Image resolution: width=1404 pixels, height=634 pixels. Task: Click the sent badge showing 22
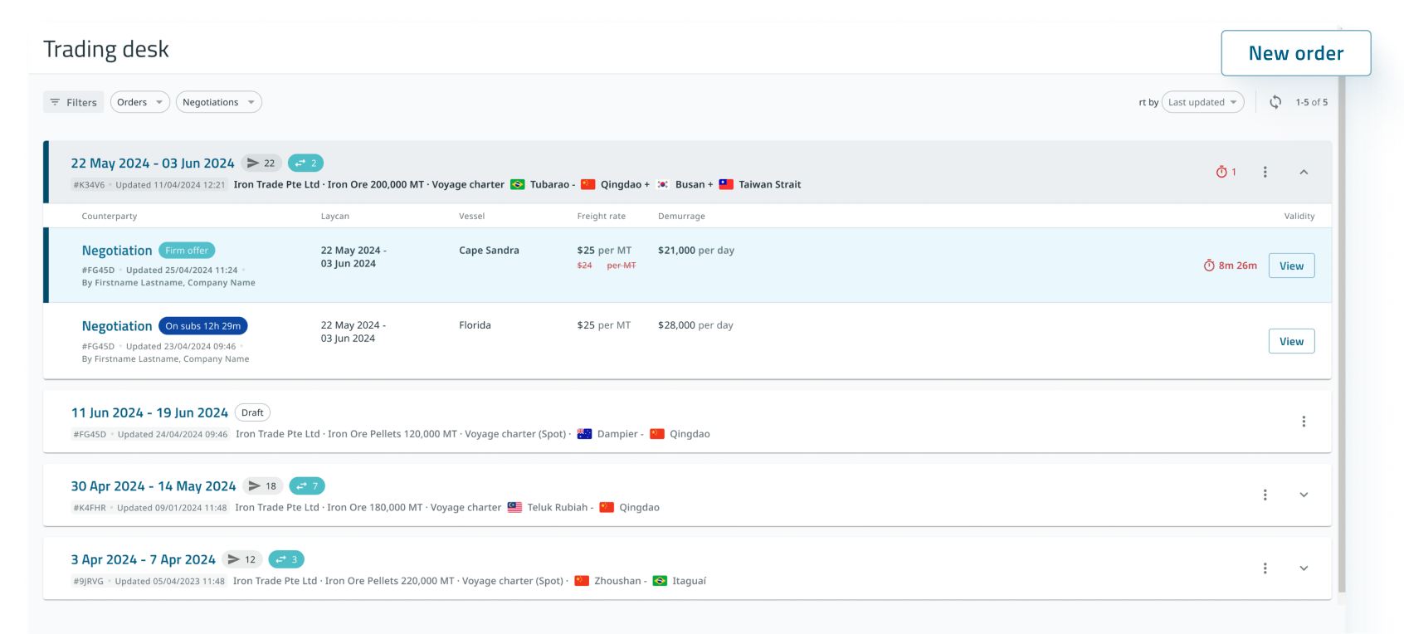(261, 163)
